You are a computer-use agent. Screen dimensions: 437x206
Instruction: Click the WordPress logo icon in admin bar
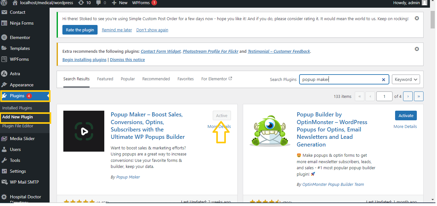[x=4, y=3]
